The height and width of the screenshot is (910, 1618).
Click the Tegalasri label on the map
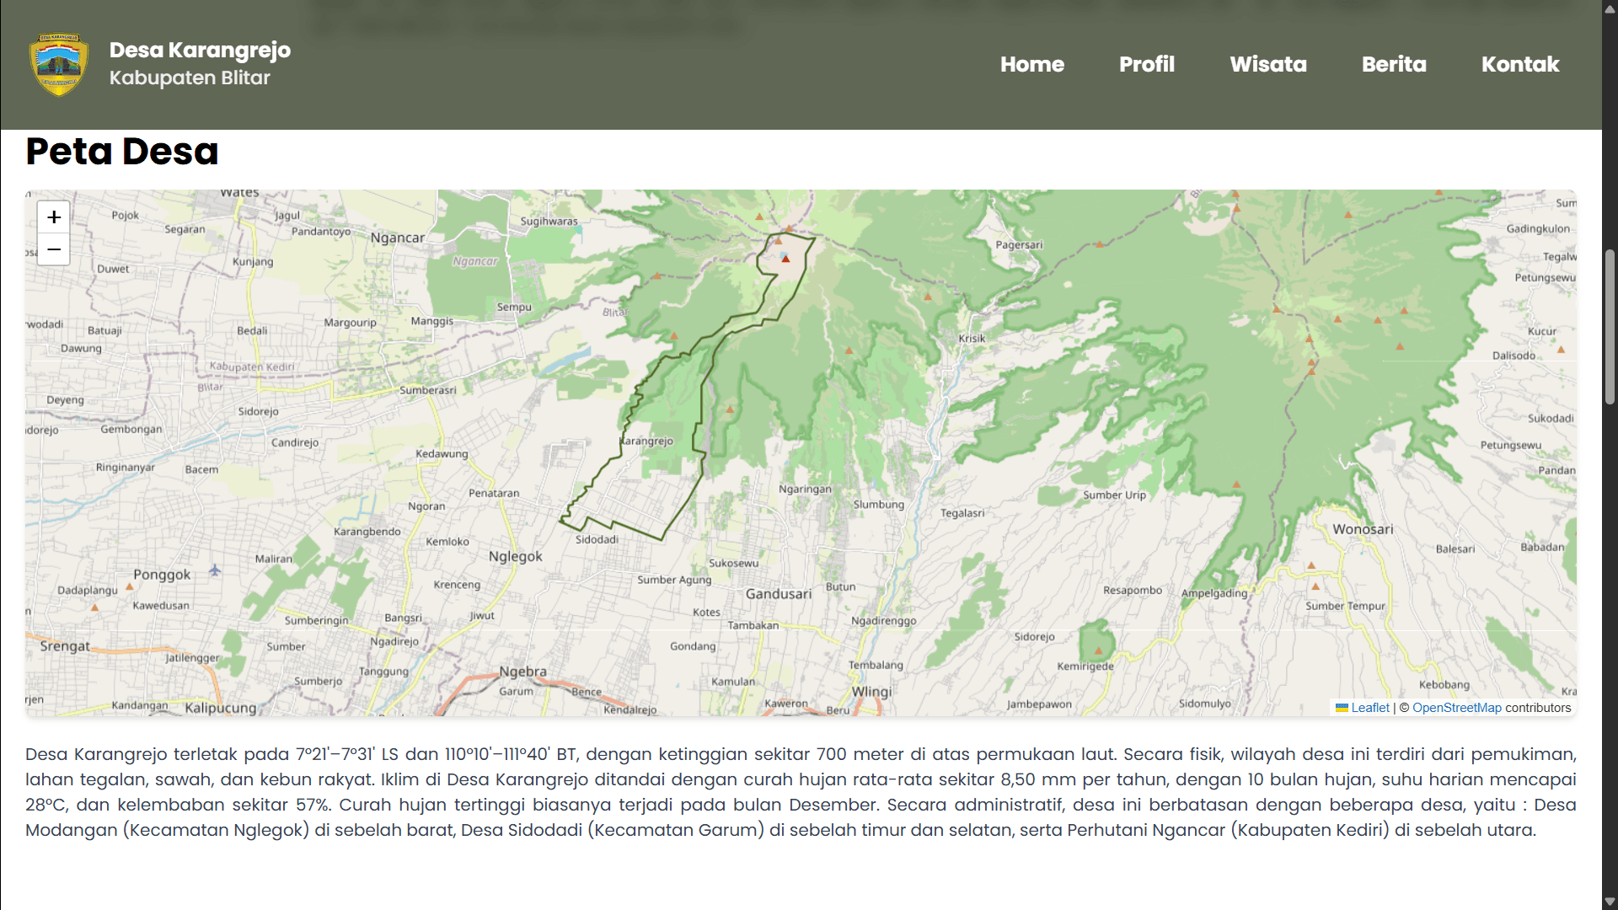coord(962,512)
